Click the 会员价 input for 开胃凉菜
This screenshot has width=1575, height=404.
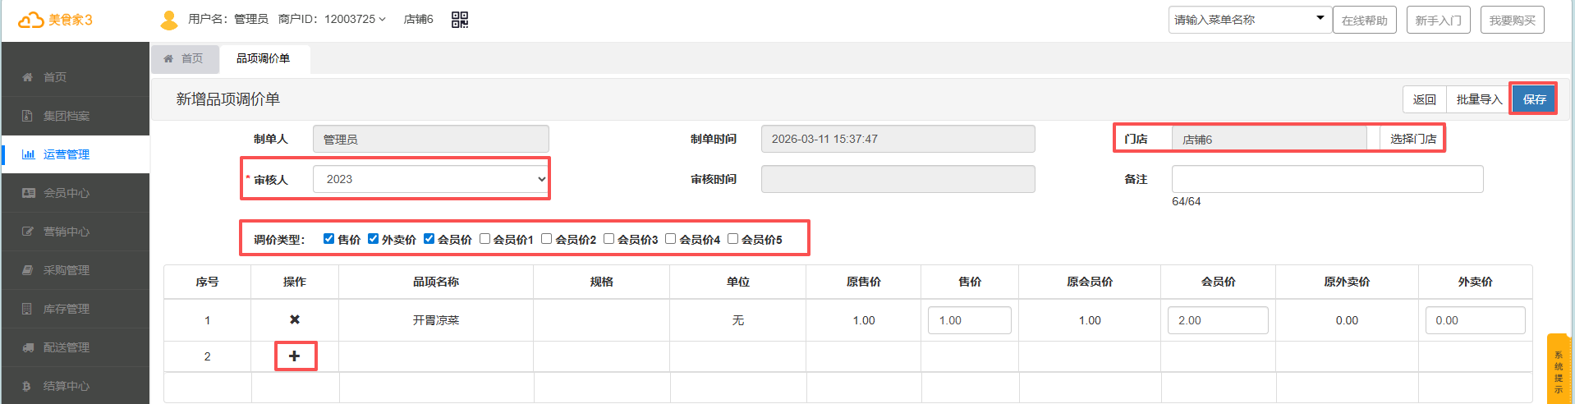coord(1217,320)
